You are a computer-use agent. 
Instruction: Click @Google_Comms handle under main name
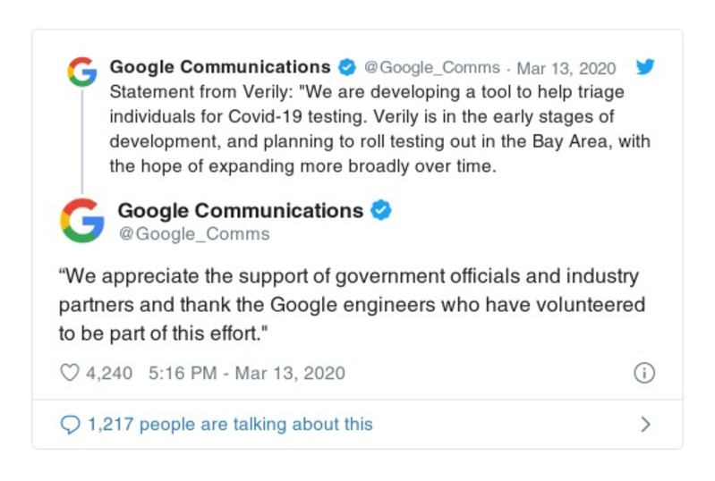(x=193, y=234)
